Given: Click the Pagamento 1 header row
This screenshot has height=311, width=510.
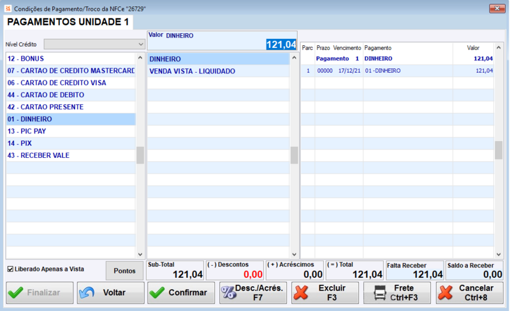Looking at the screenshot, I should coord(397,59).
